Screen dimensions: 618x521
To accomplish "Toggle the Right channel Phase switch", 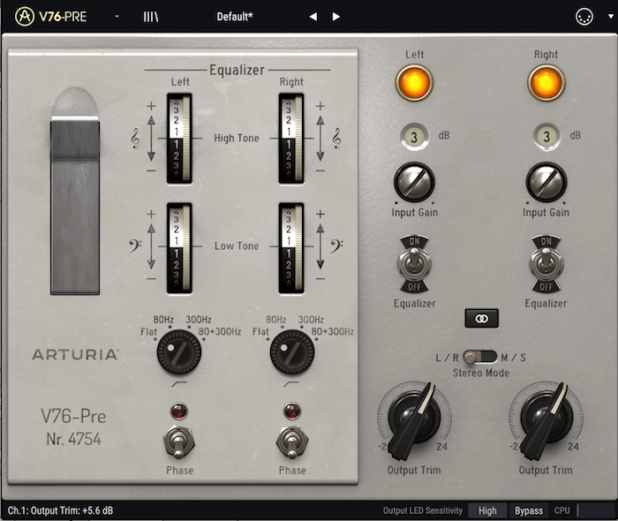I will click(x=291, y=442).
